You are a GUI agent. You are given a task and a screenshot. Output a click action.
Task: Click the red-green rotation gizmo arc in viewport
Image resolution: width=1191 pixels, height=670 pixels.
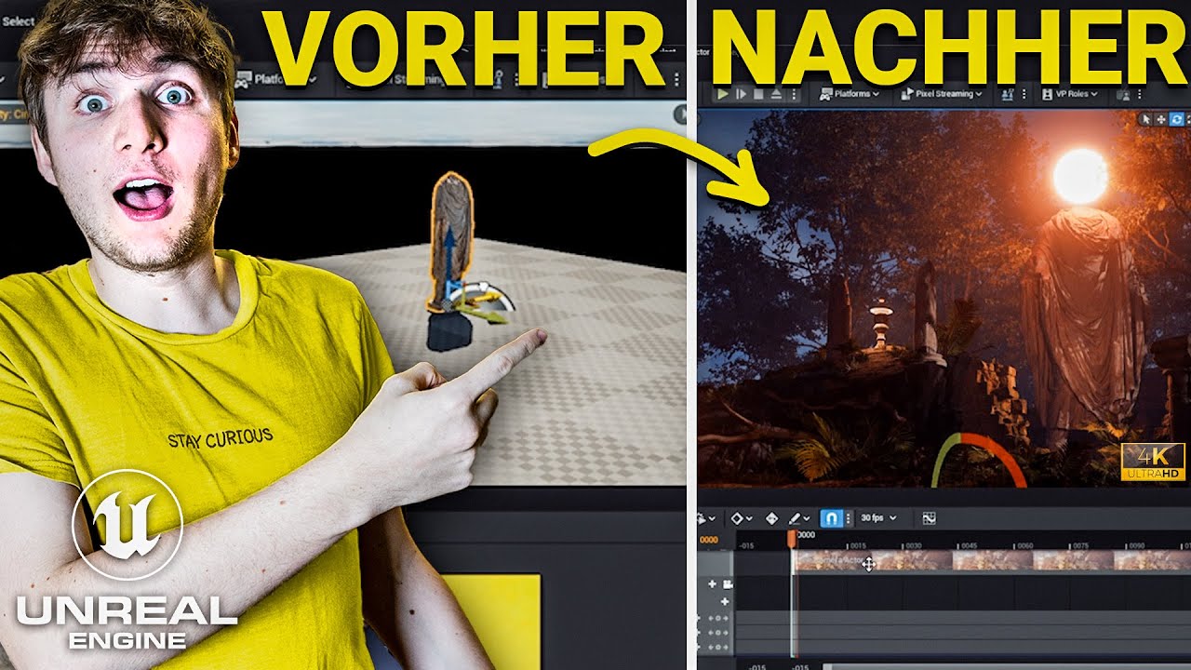[x=979, y=458]
